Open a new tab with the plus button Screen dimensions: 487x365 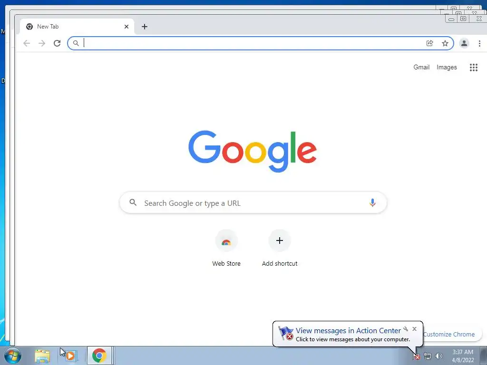click(x=145, y=27)
